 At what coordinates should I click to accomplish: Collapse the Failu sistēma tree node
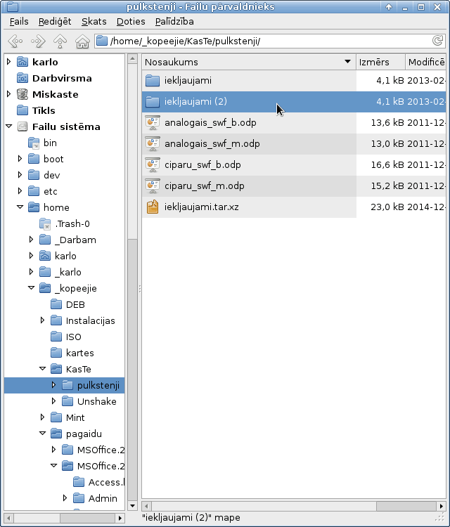point(8,126)
